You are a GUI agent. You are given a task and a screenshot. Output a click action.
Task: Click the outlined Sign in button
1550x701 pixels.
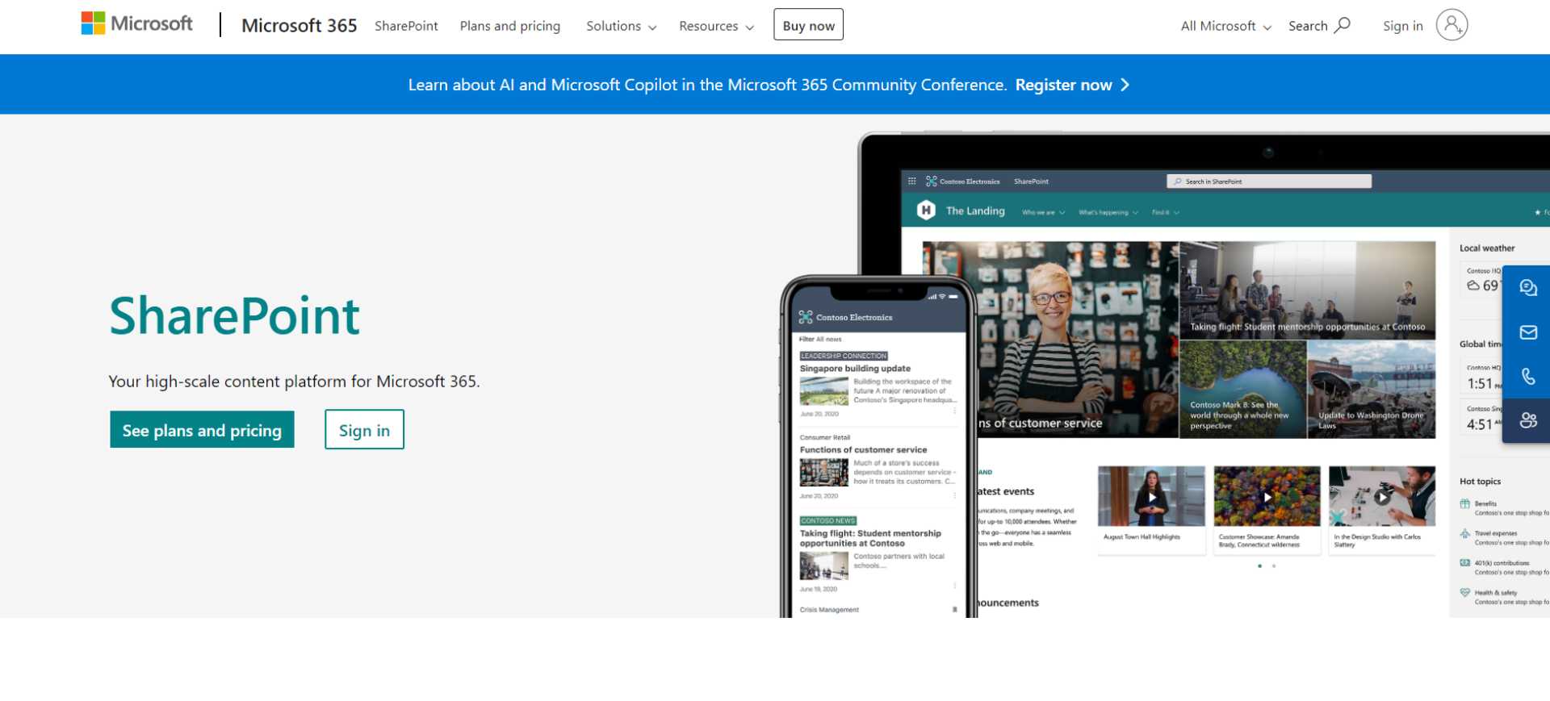(x=364, y=430)
